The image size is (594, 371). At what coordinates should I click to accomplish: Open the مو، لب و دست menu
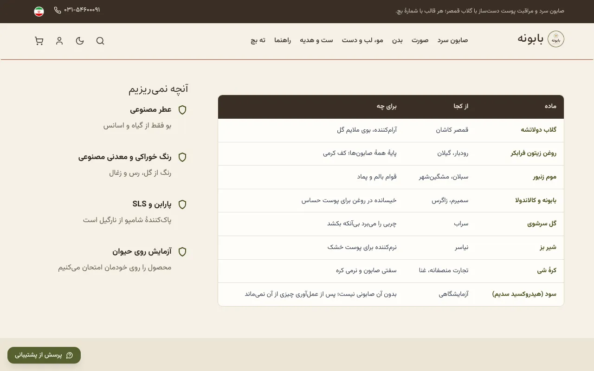(x=362, y=40)
